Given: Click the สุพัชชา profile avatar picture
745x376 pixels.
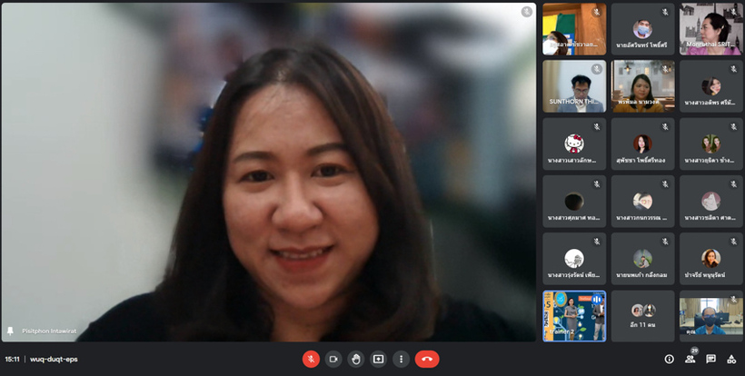Looking at the screenshot, I should (x=642, y=143).
